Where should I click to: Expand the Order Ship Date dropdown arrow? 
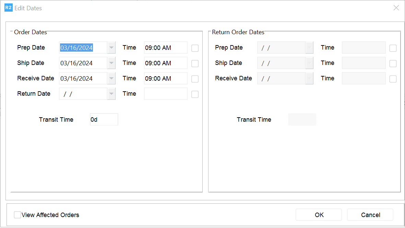click(111, 63)
